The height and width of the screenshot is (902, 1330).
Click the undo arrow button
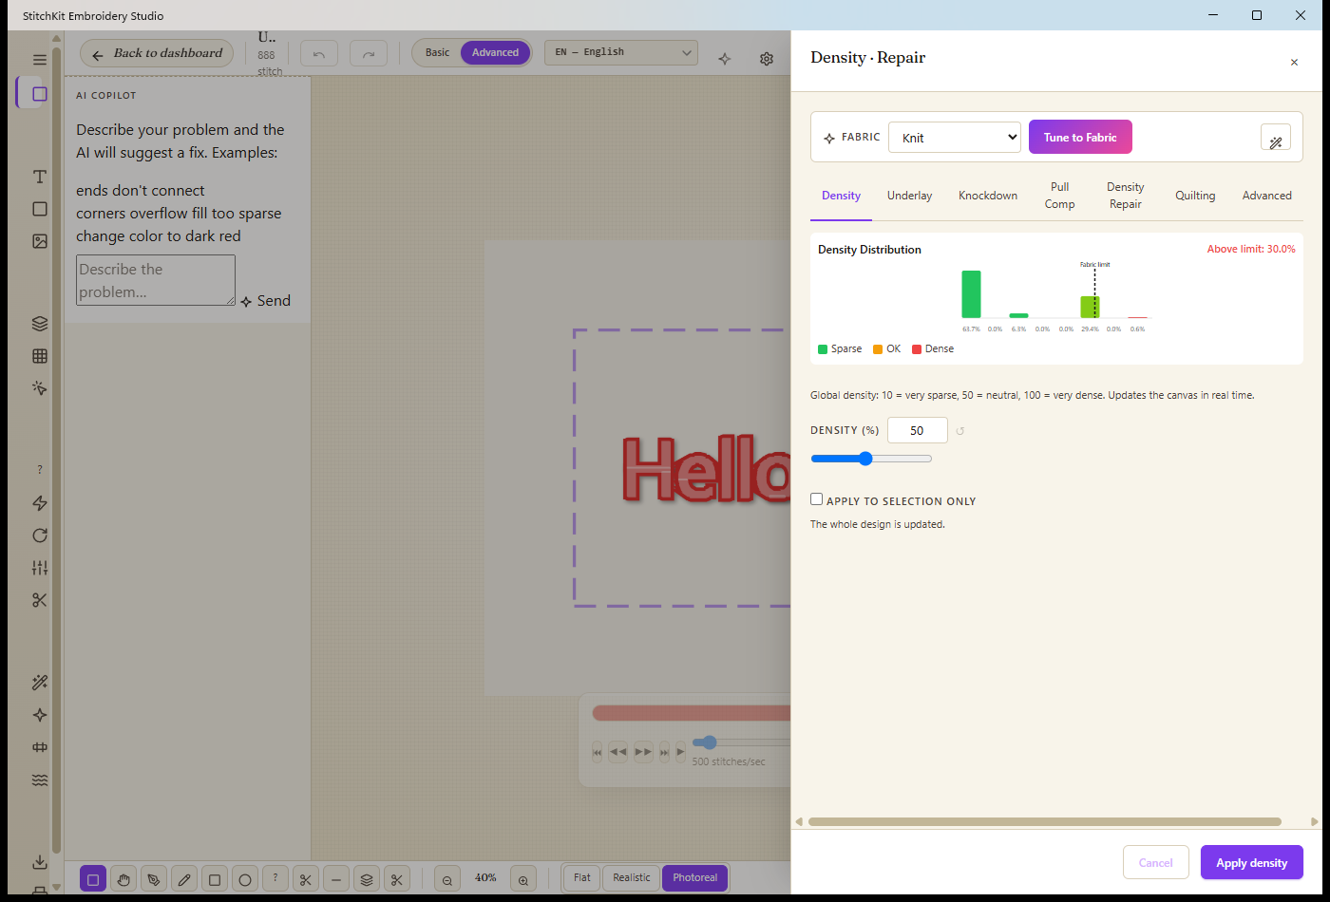[319, 53]
